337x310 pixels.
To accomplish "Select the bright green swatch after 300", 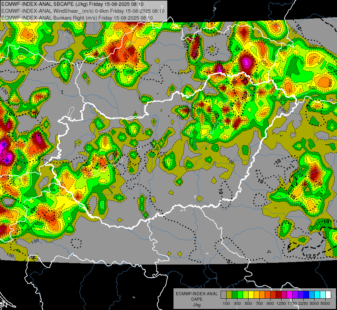I will 240,295.
